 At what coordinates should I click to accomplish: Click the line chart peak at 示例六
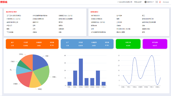[x=152, y=55]
